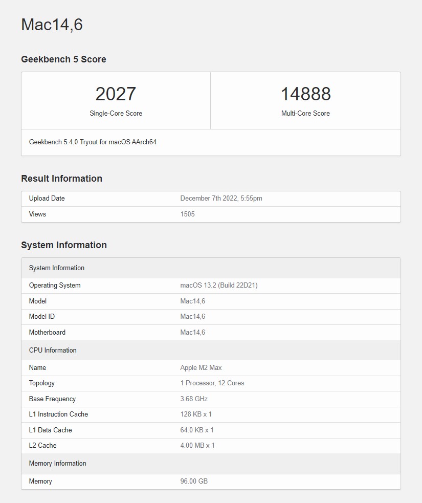The width and height of the screenshot is (422, 503).
Task: Select the single-core score 2027
Action: pyautogui.click(x=116, y=94)
